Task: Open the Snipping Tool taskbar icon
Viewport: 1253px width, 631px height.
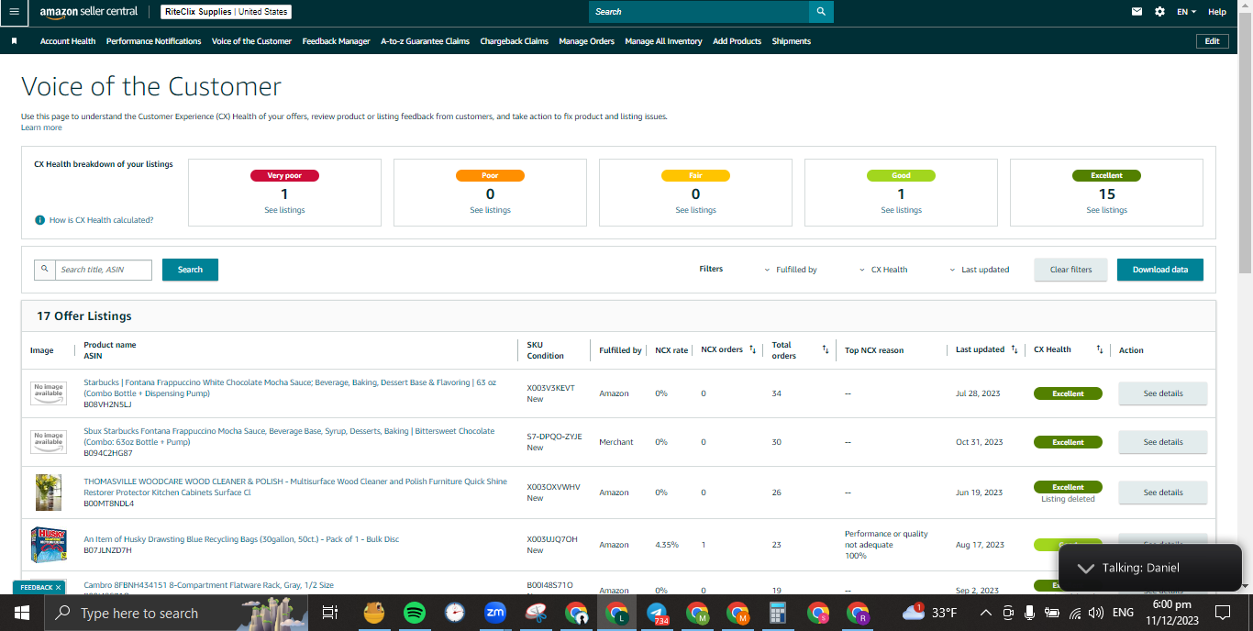Action: click(x=536, y=613)
